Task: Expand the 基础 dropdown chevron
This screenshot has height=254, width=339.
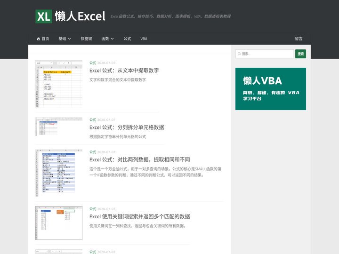Action: 70,39
